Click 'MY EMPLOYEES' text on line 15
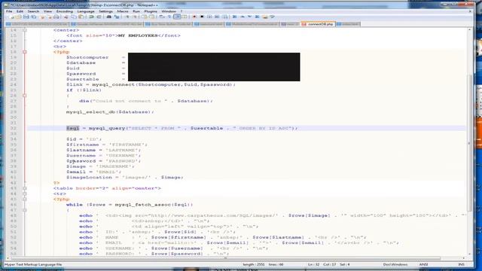 [138, 35]
